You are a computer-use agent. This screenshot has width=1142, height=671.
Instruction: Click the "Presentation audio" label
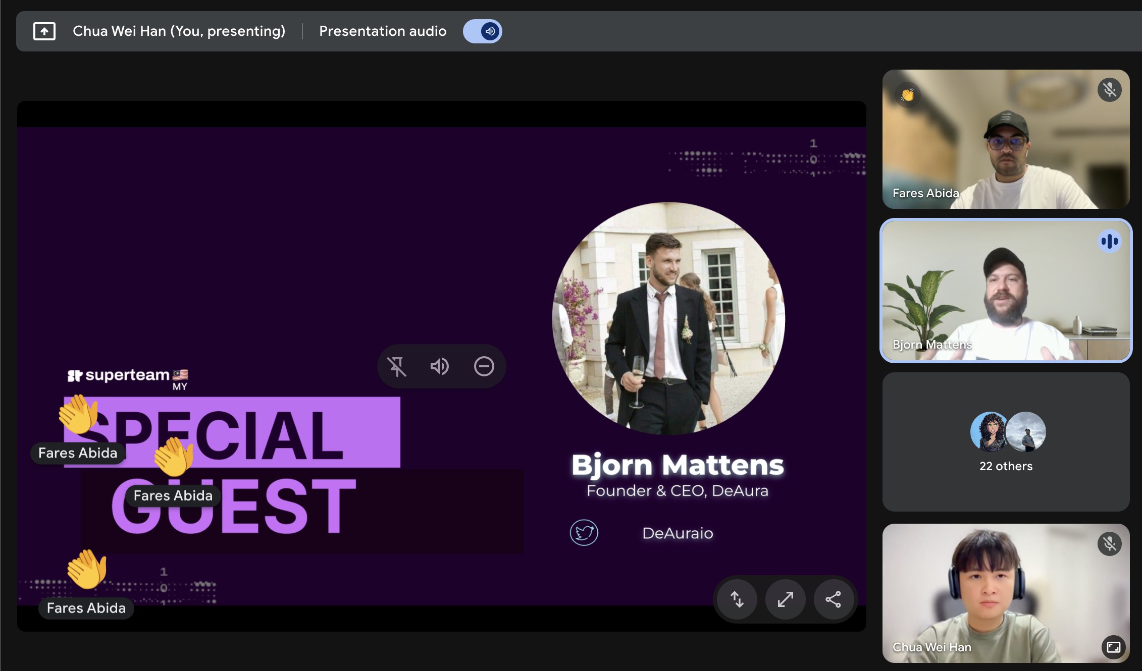click(x=383, y=31)
